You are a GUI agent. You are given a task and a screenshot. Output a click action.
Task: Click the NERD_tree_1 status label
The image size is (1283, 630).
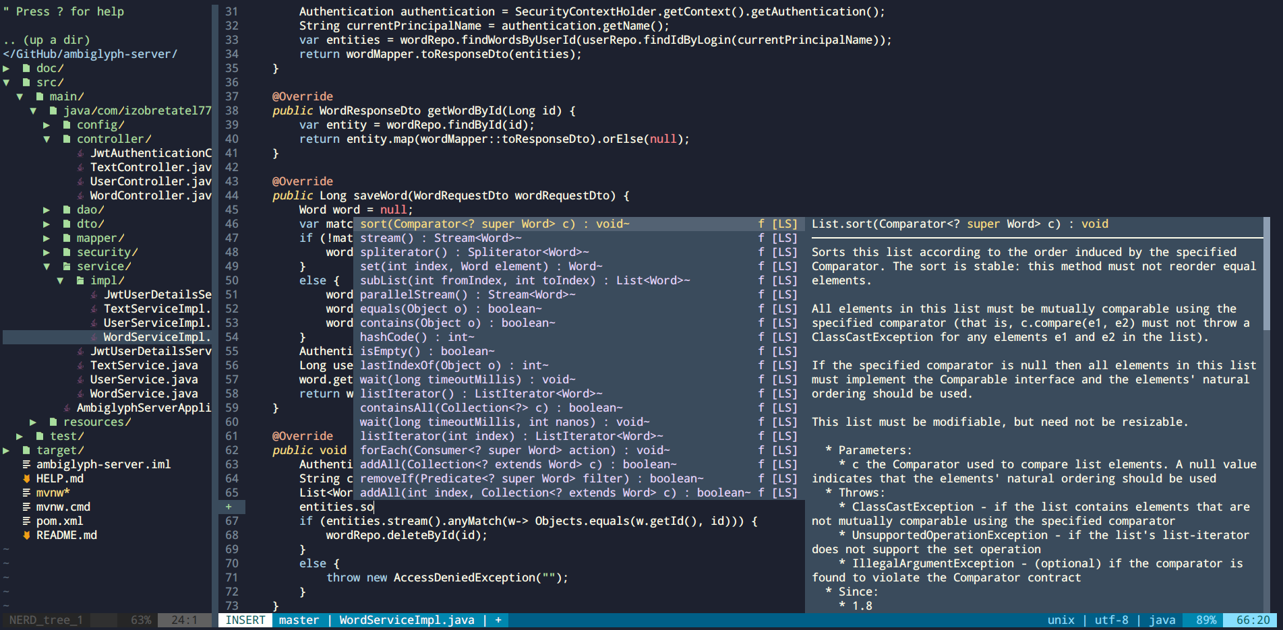click(46, 620)
